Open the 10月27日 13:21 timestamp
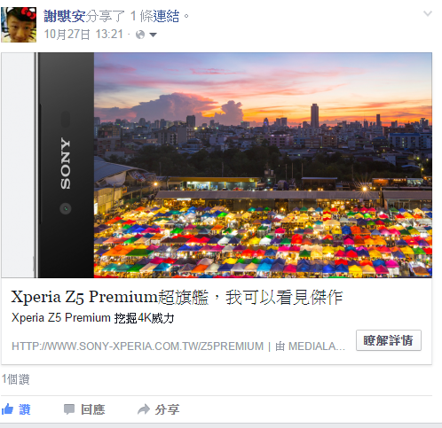This screenshot has width=442, height=428. (x=83, y=35)
